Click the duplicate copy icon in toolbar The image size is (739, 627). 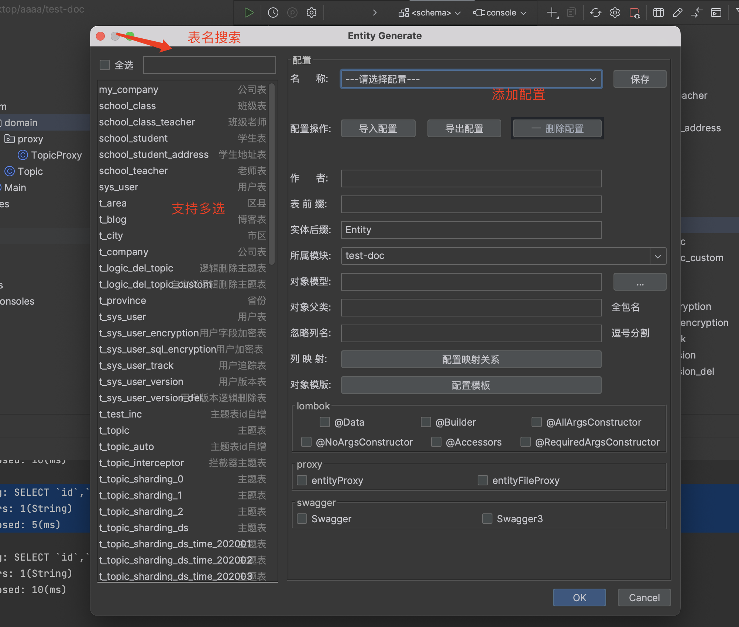point(571,13)
